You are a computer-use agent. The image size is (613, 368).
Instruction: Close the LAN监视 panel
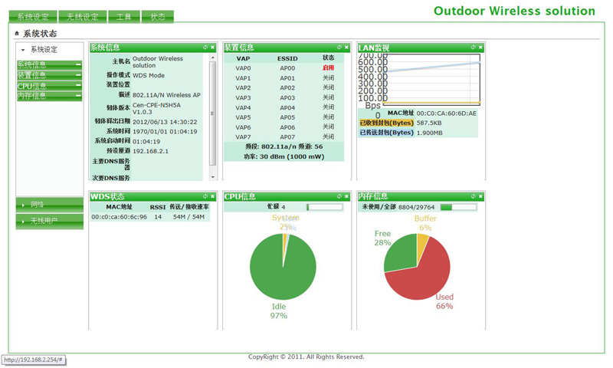click(x=481, y=48)
